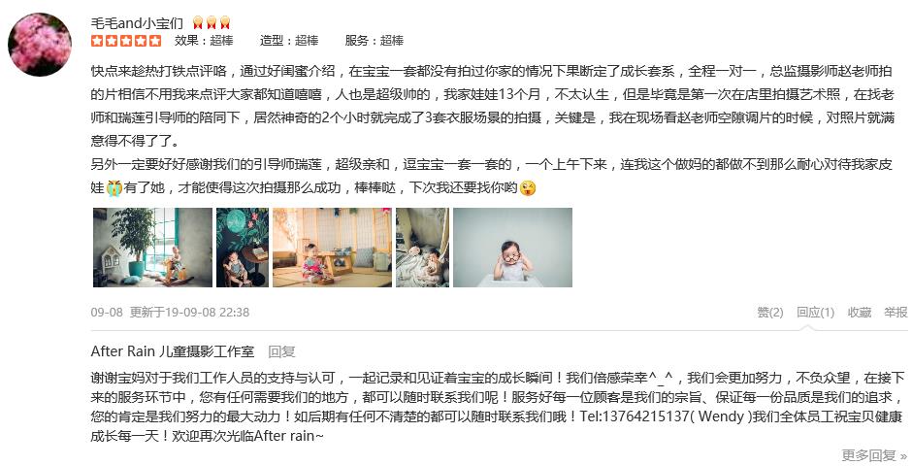Click the winking tongue emoji
This screenshot has height=466, width=912.
[528, 188]
